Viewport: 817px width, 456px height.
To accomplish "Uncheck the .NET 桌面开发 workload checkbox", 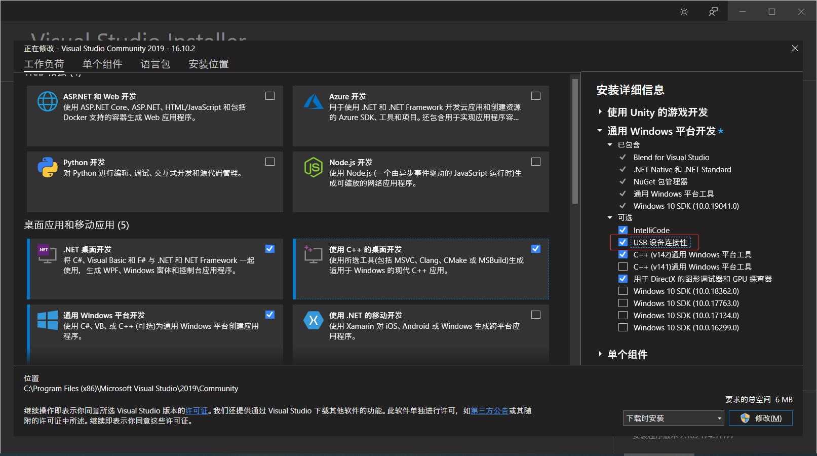I will coord(270,249).
